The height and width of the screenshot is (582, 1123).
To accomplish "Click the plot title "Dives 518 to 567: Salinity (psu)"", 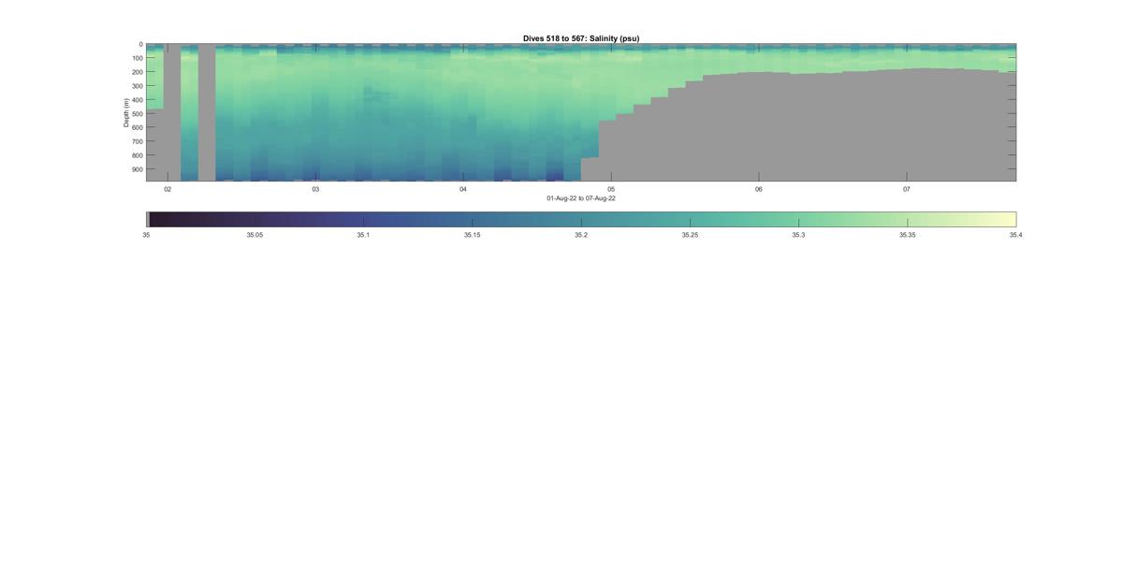I will (581, 38).
